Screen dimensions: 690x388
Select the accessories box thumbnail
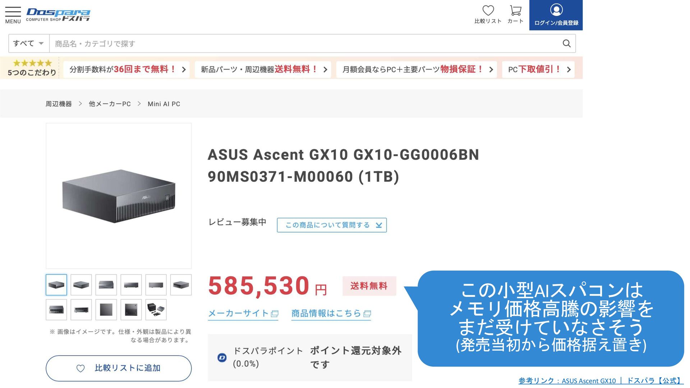pyautogui.click(x=156, y=310)
